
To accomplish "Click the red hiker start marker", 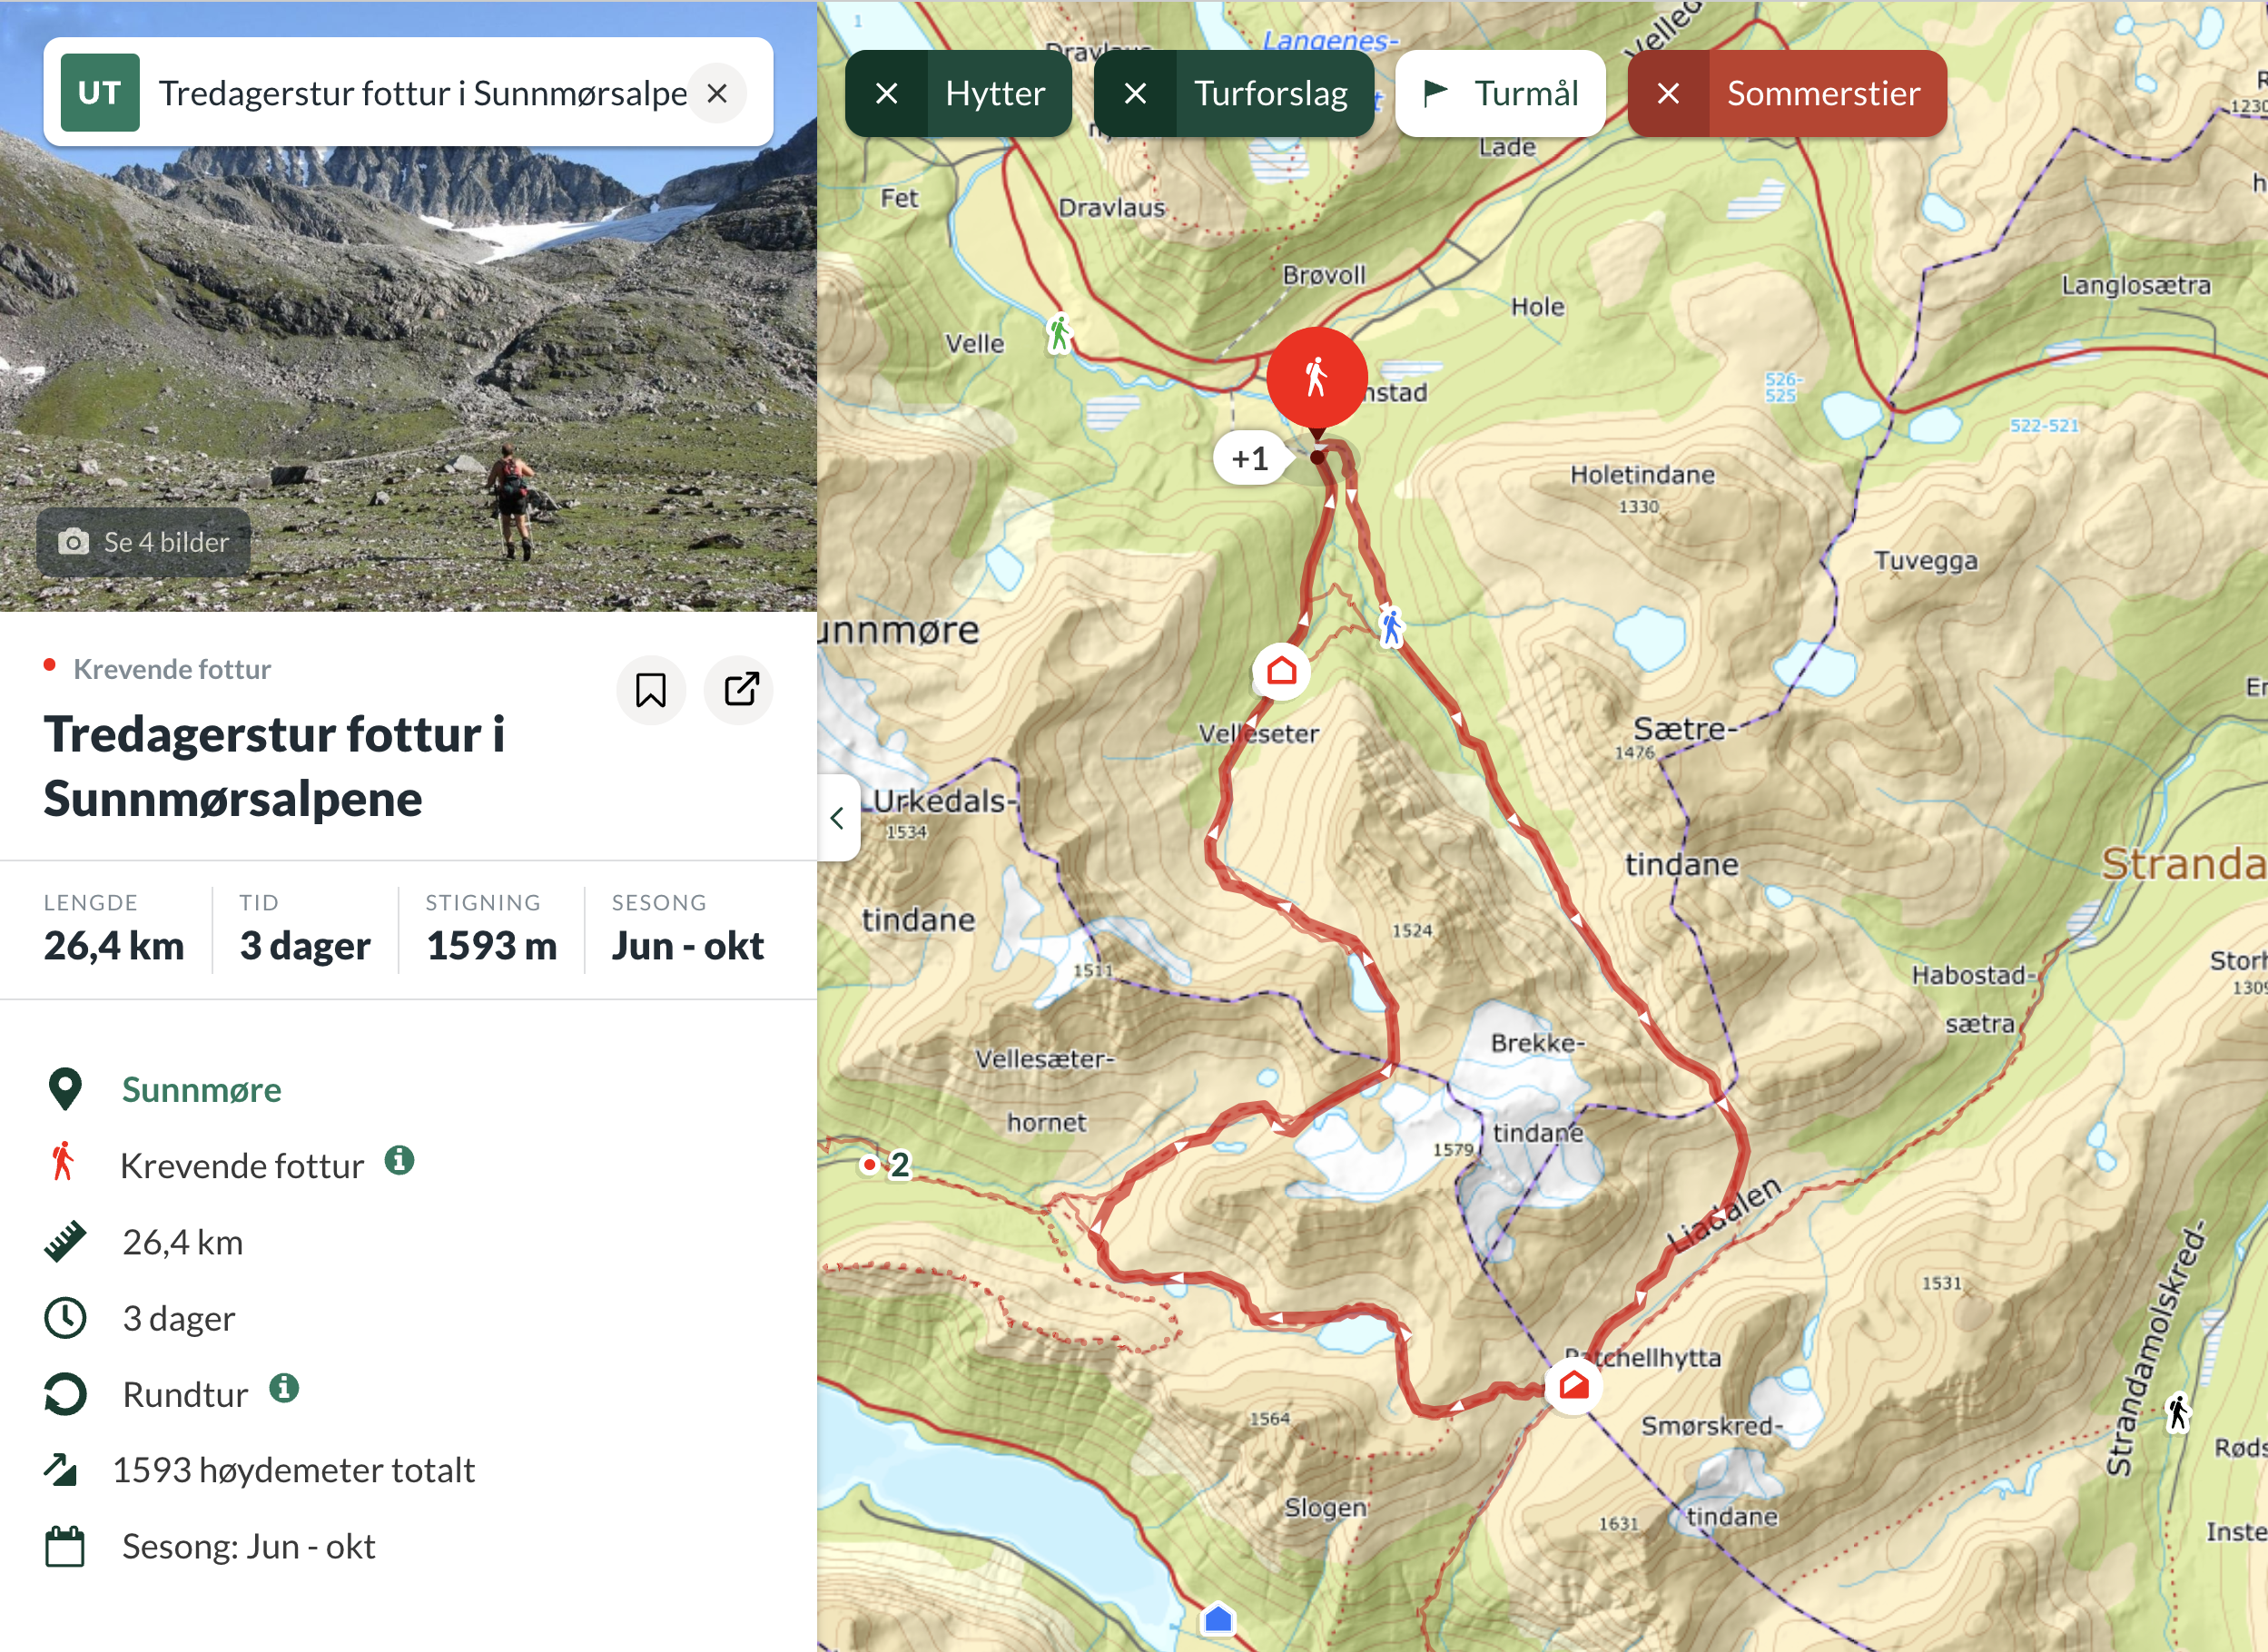I will (1316, 378).
